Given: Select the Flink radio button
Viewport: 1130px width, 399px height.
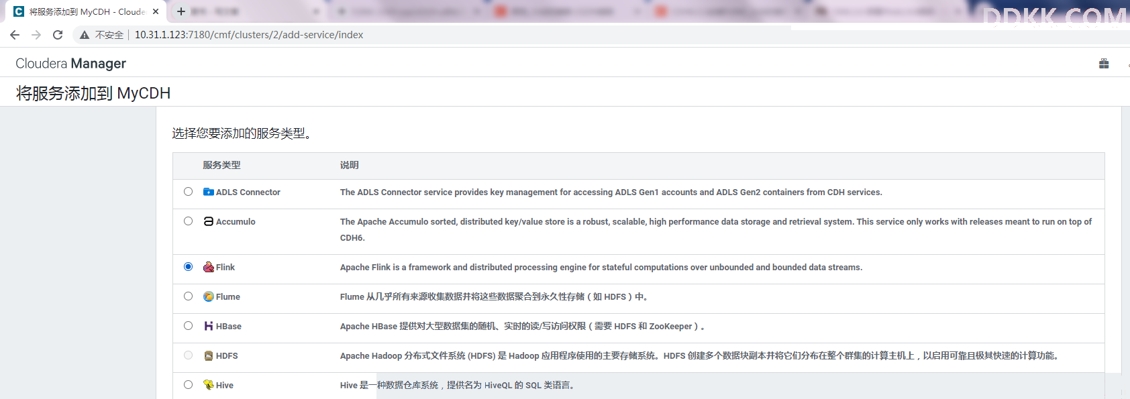Looking at the screenshot, I should click(x=188, y=267).
